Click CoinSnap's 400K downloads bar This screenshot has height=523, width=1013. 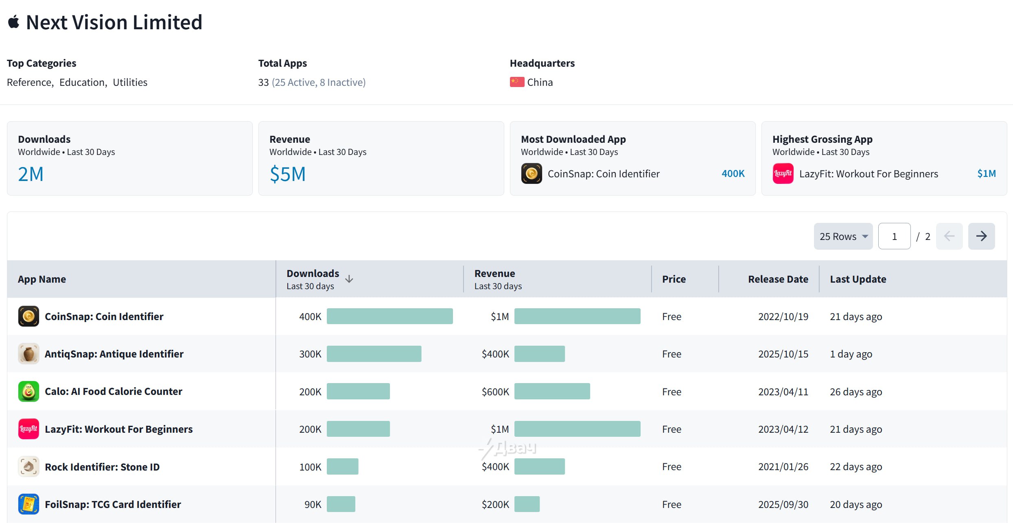click(x=389, y=316)
